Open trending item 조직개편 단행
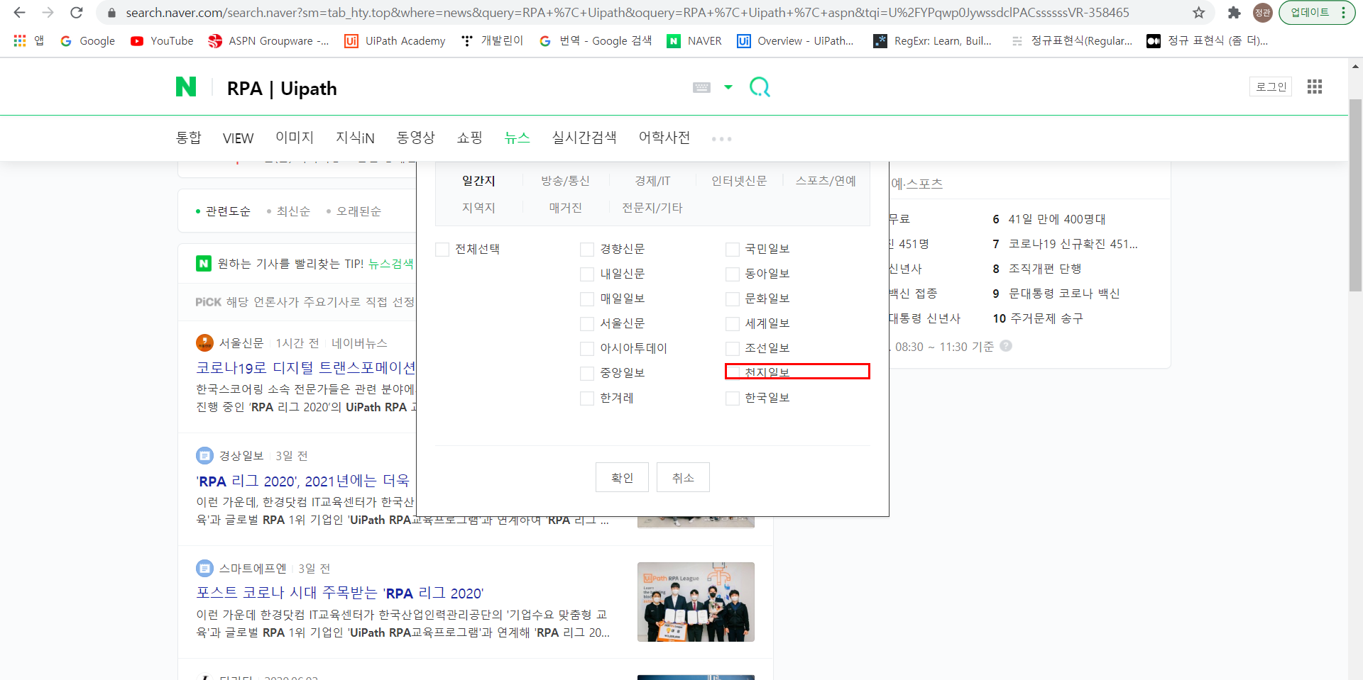 (x=1045, y=269)
